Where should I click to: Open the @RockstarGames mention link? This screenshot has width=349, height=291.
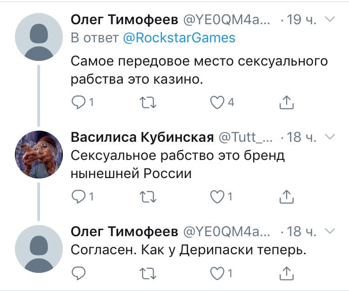[x=179, y=38]
